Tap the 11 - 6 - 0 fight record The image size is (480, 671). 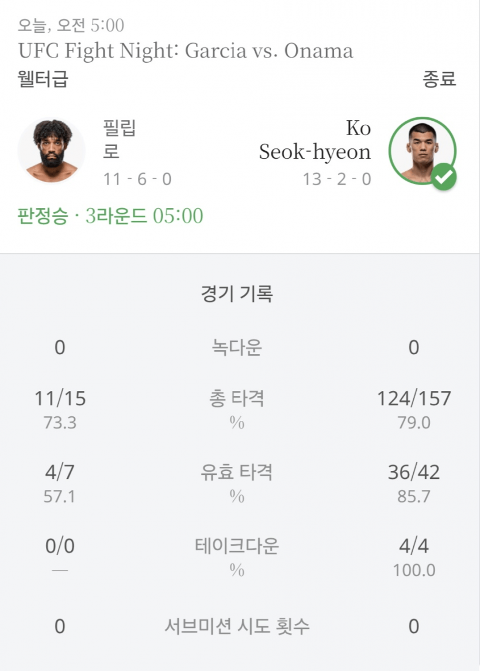[137, 179]
